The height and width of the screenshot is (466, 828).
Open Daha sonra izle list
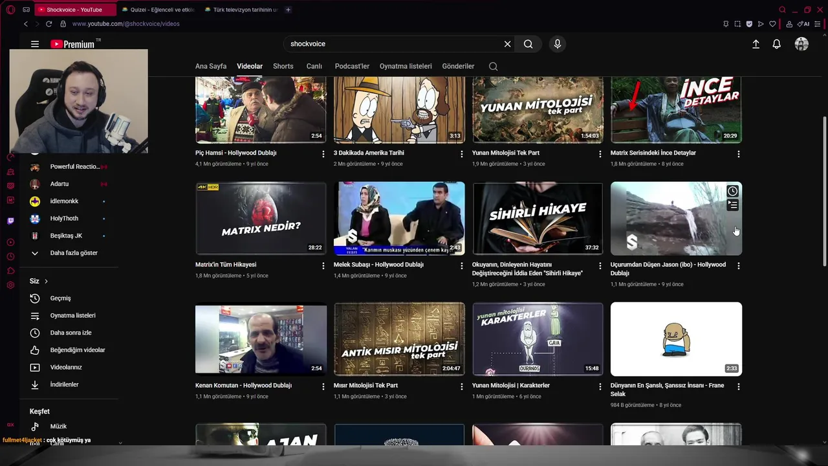tap(69, 333)
